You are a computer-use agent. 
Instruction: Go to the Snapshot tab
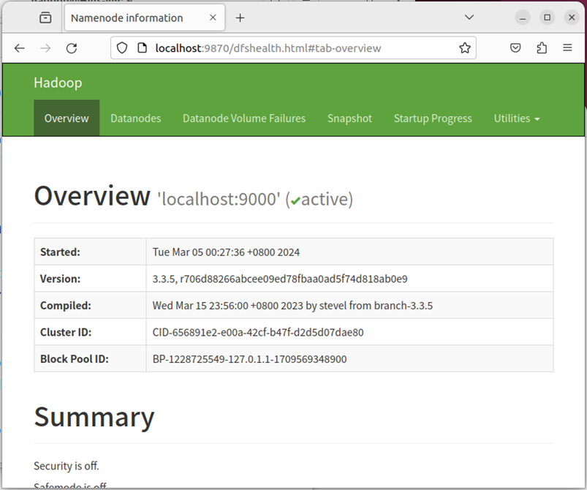pyautogui.click(x=349, y=118)
